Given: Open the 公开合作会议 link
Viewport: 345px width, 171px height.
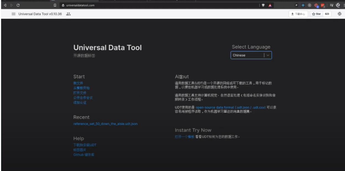Looking at the screenshot, I should [x=83, y=98].
